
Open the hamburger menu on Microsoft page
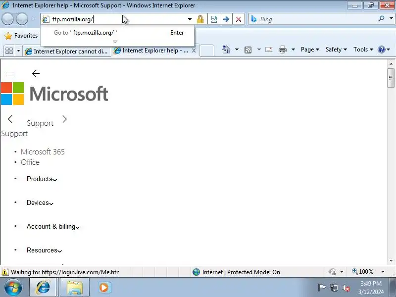[x=10, y=74]
